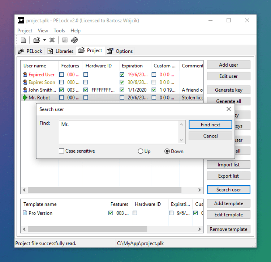Click the Expires Soon avatar icon
Viewport: 271px width, 262px height.
[25, 82]
